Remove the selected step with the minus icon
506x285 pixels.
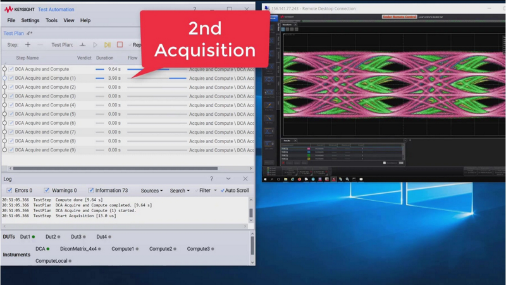[40, 44]
